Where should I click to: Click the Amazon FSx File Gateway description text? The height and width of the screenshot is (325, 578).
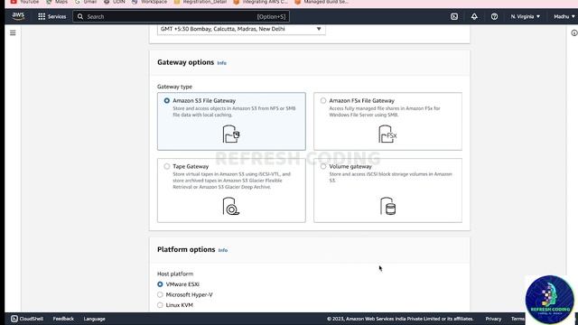(x=385, y=112)
